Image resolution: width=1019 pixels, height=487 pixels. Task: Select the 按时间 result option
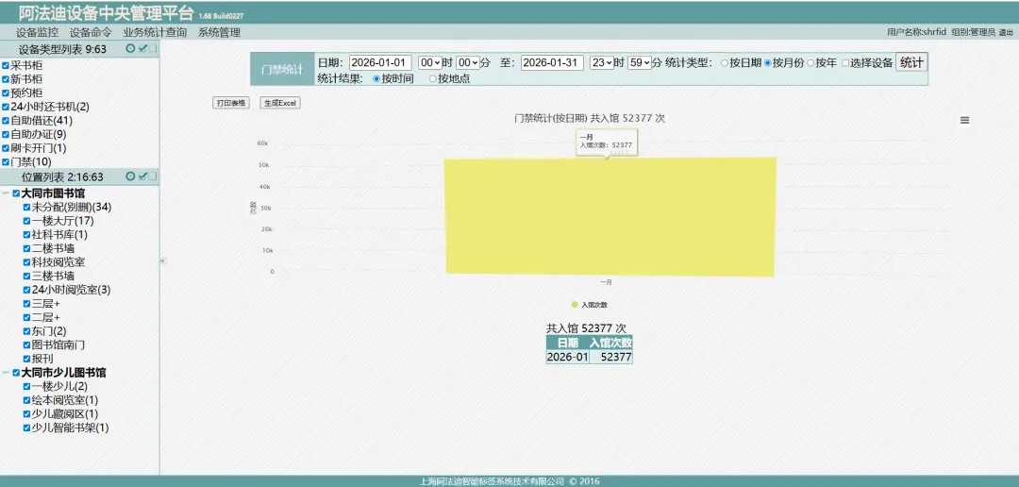pyautogui.click(x=376, y=78)
